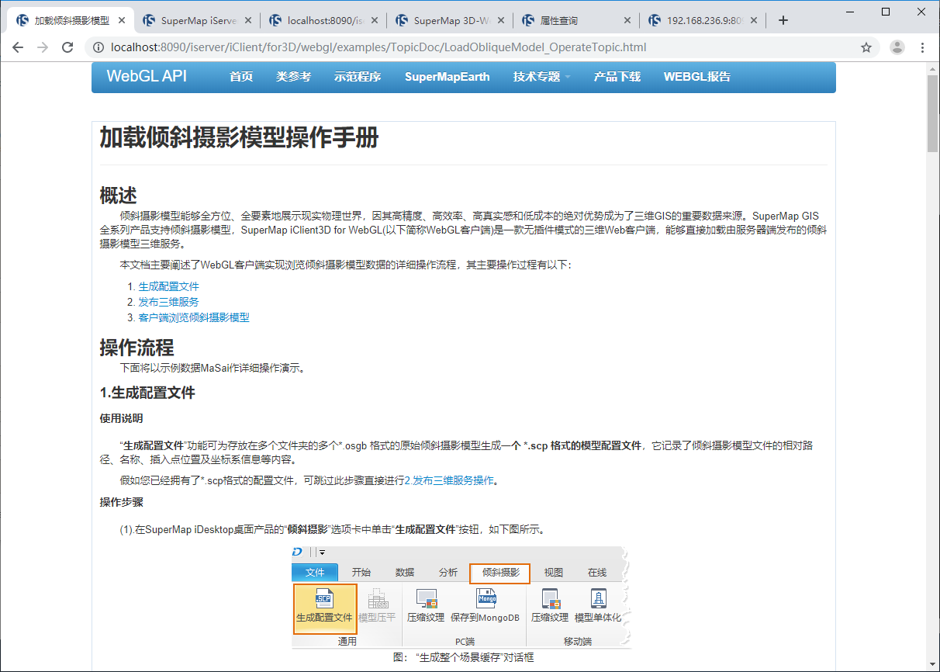Image resolution: width=940 pixels, height=672 pixels.
Task: Open a new browser tab
Action: tap(783, 21)
